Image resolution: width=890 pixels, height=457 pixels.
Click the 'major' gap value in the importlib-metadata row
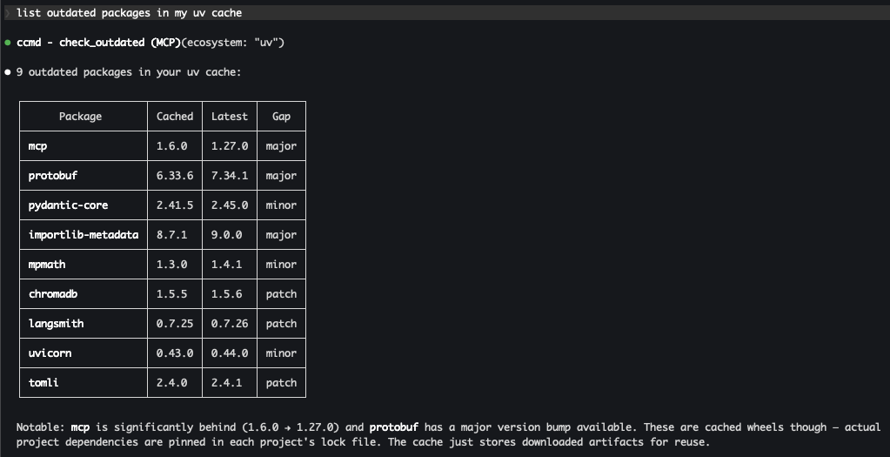point(281,234)
